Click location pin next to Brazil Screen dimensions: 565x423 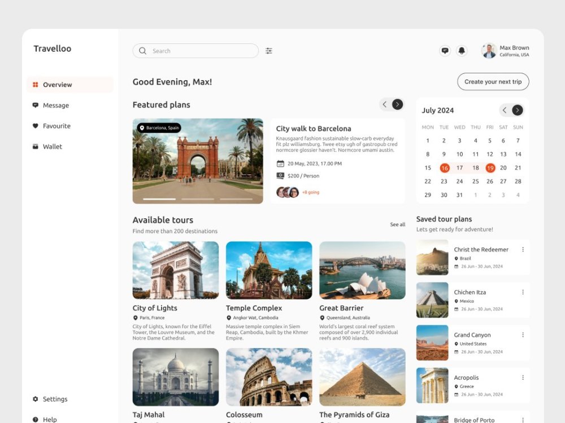click(456, 259)
